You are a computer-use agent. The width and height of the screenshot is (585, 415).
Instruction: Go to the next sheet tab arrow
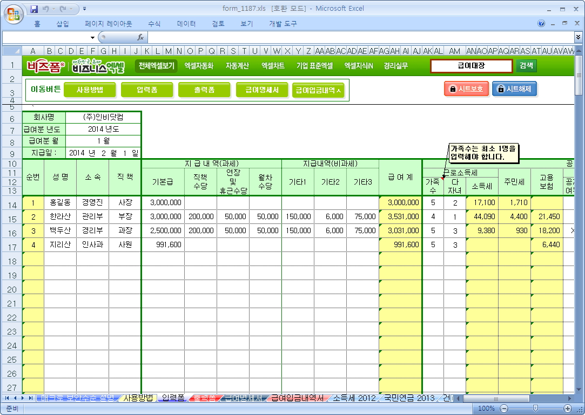[x=23, y=398]
